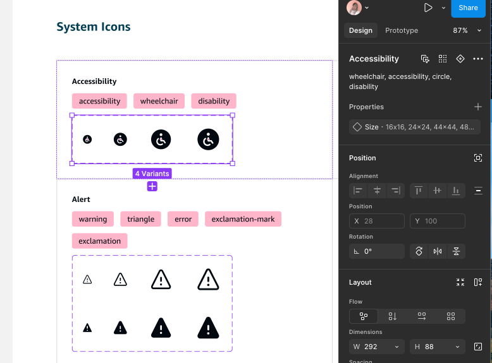Select the largest accessibility icon variant
Image resolution: width=492 pixels, height=363 pixels.
[208, 140]
